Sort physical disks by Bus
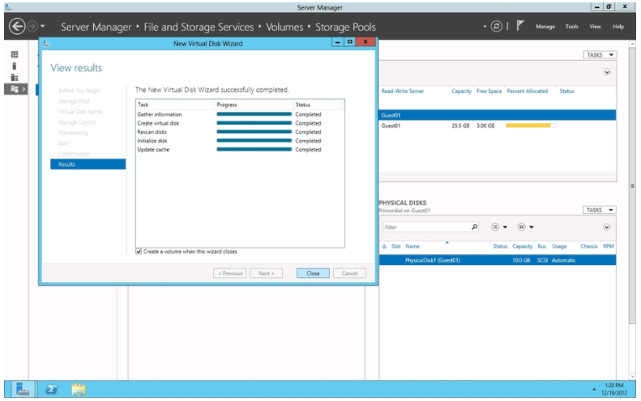Viewport: 641px width, 401px height. [541, 246]
